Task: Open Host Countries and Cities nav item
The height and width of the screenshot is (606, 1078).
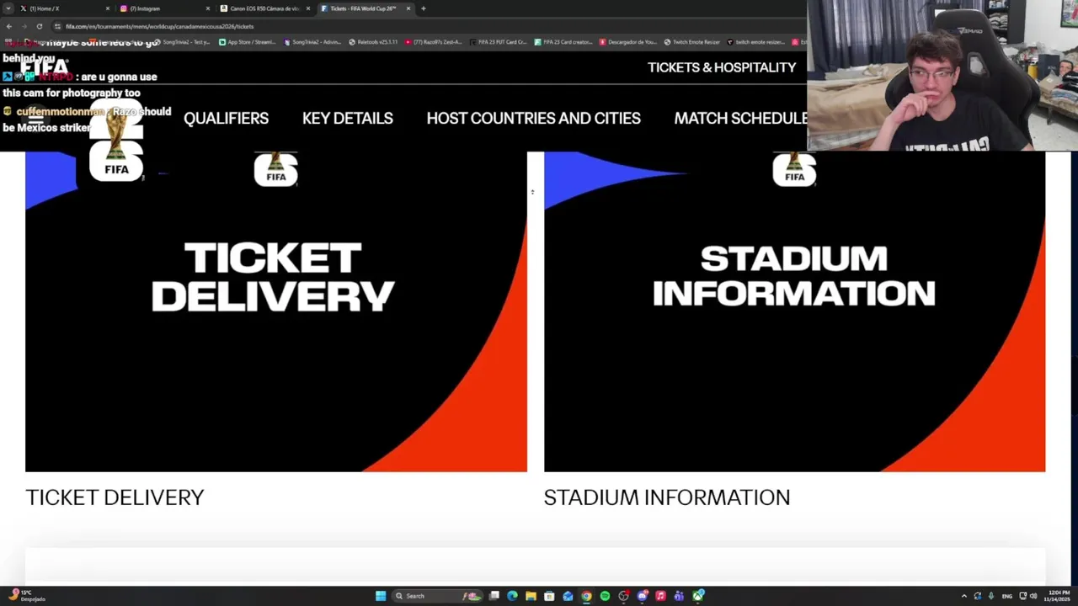Action: [533, 119]
